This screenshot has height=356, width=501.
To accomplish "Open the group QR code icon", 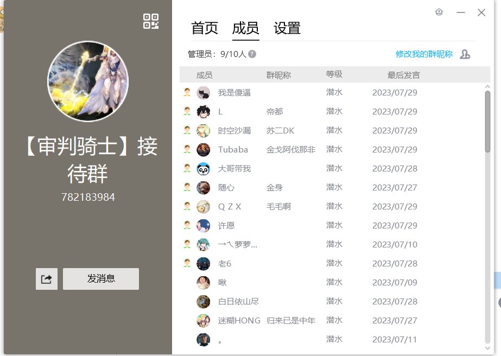I will tap(151, 21).
